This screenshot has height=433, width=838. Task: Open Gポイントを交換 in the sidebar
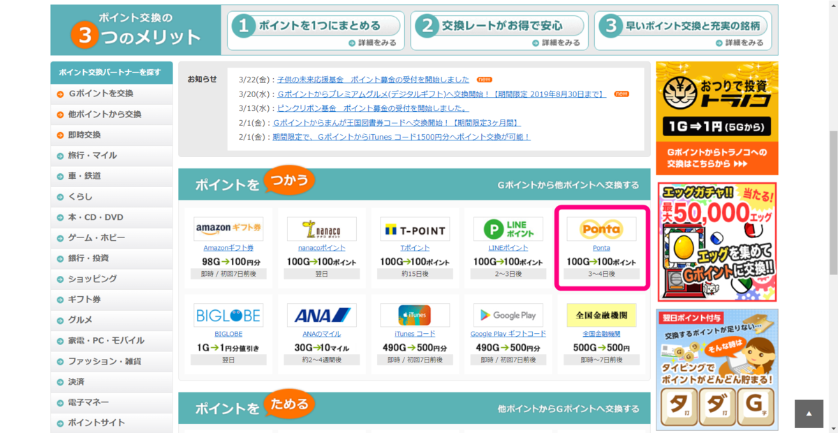click(x=112, y=94)
